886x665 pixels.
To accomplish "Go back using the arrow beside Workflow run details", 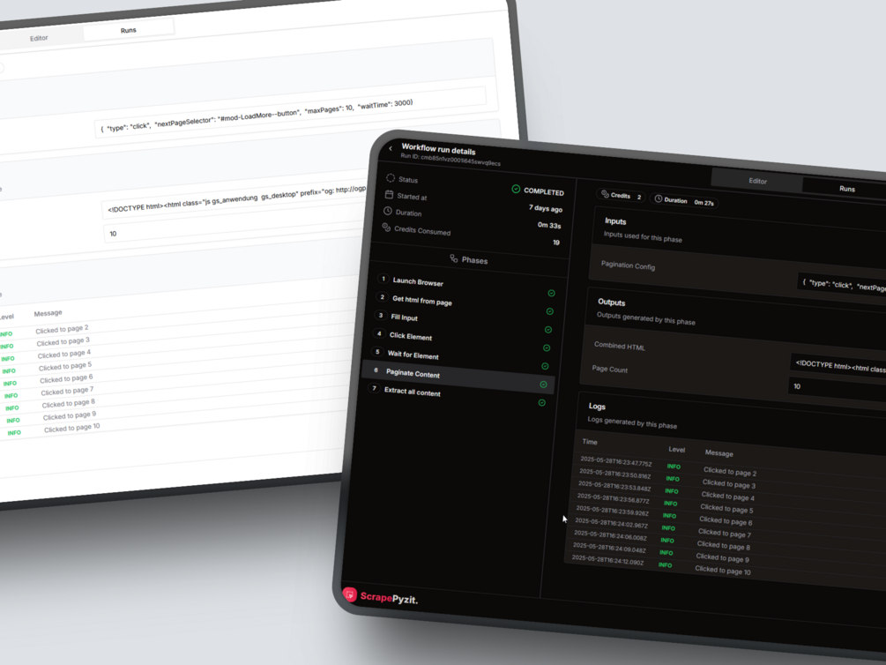I will 391,148.
